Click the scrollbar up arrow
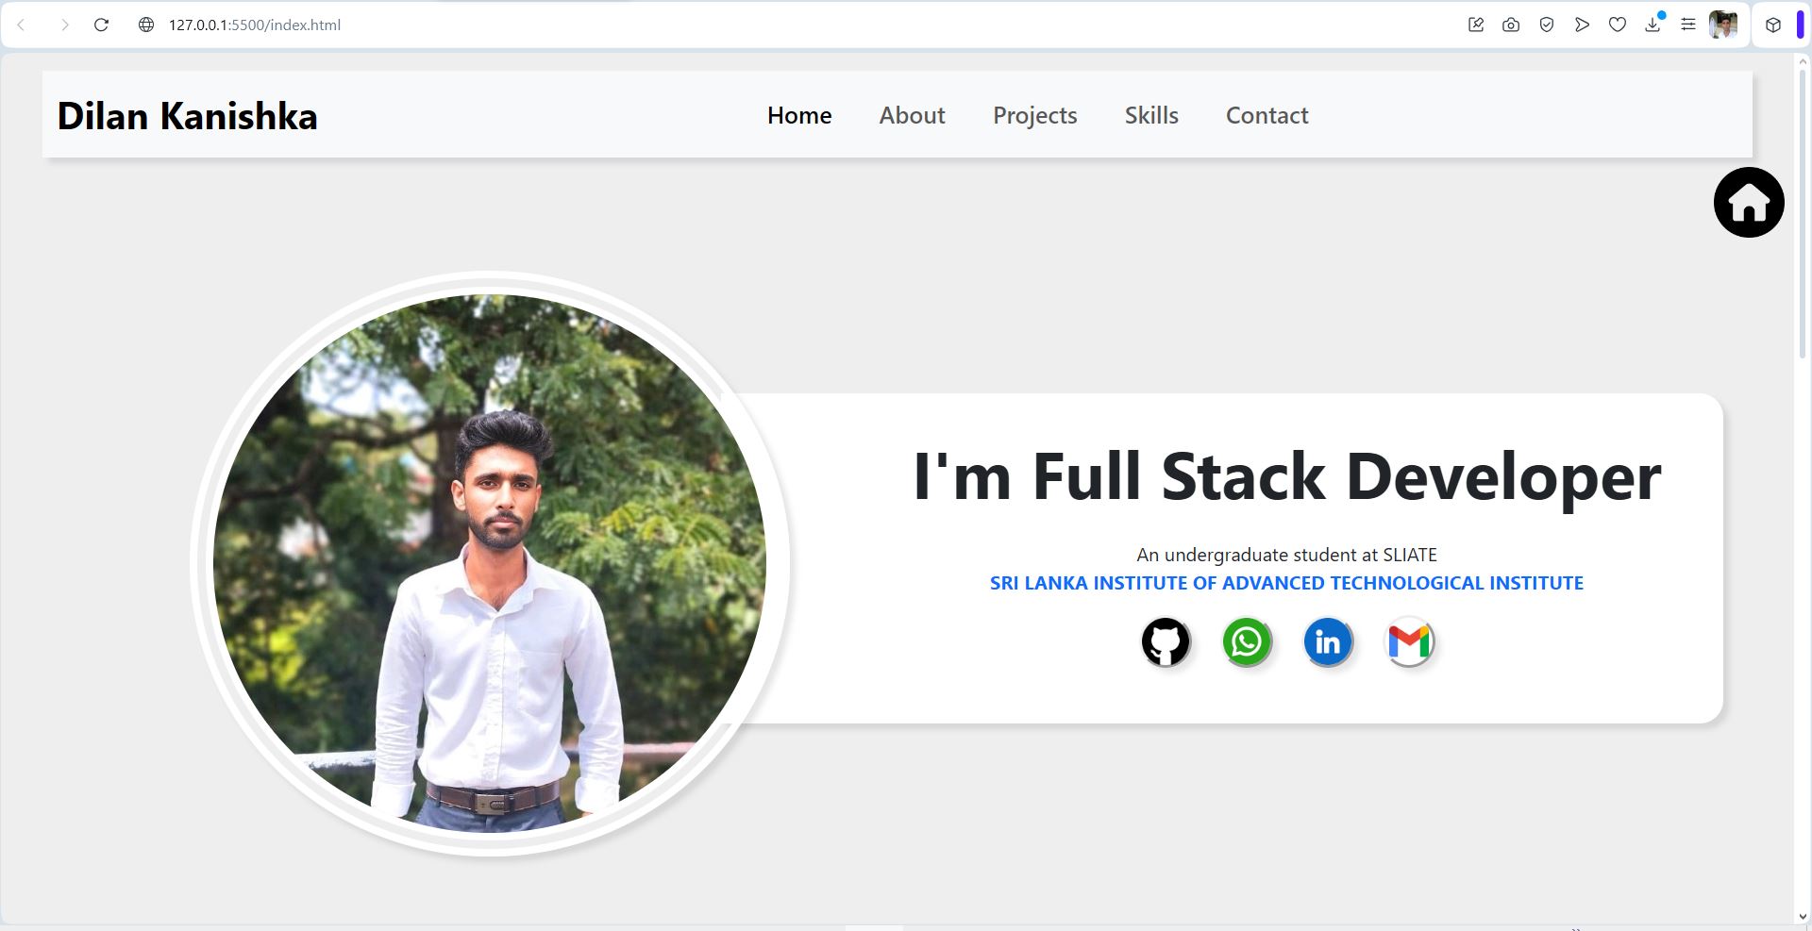 click(1803, 61)
